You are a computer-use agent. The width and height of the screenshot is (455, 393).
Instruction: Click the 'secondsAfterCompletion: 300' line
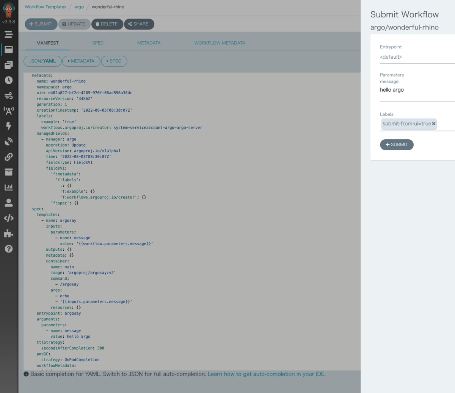click(73, 348)
